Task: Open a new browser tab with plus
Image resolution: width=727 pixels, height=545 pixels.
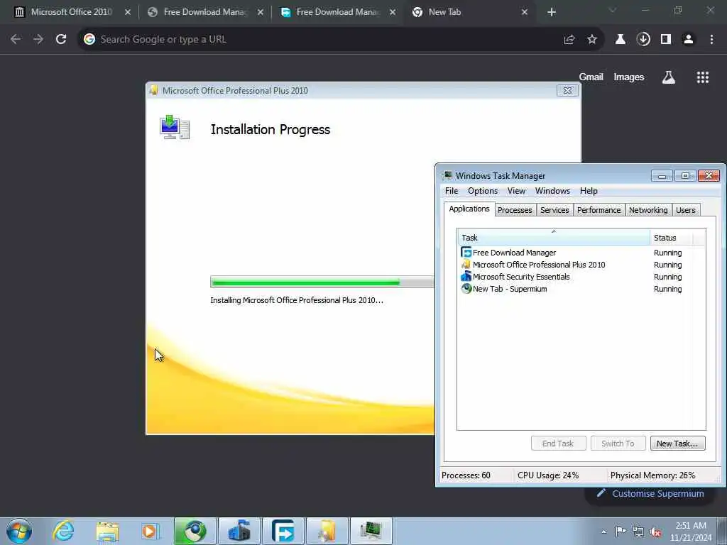Action: [x=551, y=12]
